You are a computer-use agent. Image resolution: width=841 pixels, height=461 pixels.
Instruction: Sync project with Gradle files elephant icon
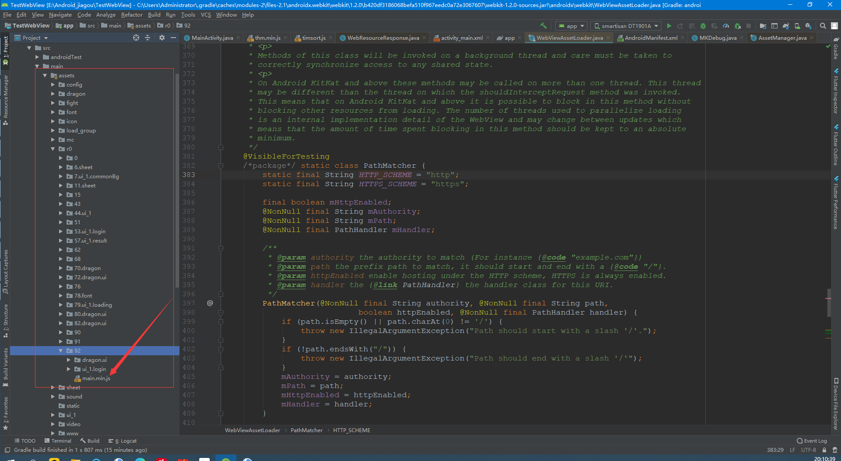click(x=786, y=26)
